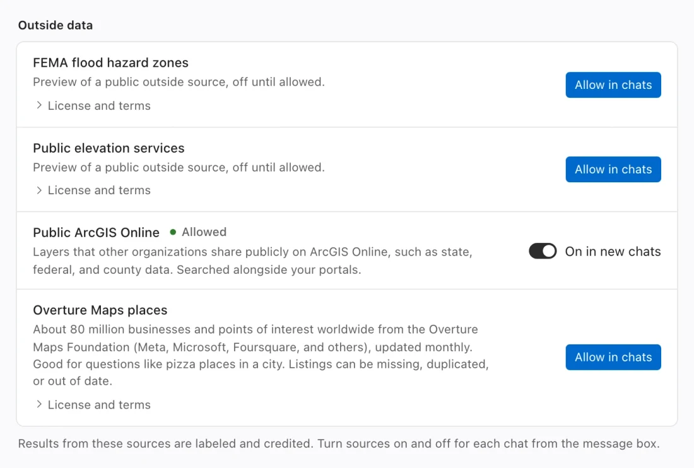Click the Overture Maps places title
694x468 pixels.
pos(100,310)
